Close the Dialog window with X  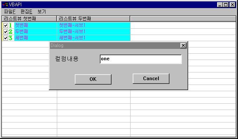(183, 45)
